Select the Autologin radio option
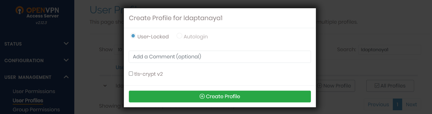Screen dimensions: 432x114 click(x=179, y=36)
